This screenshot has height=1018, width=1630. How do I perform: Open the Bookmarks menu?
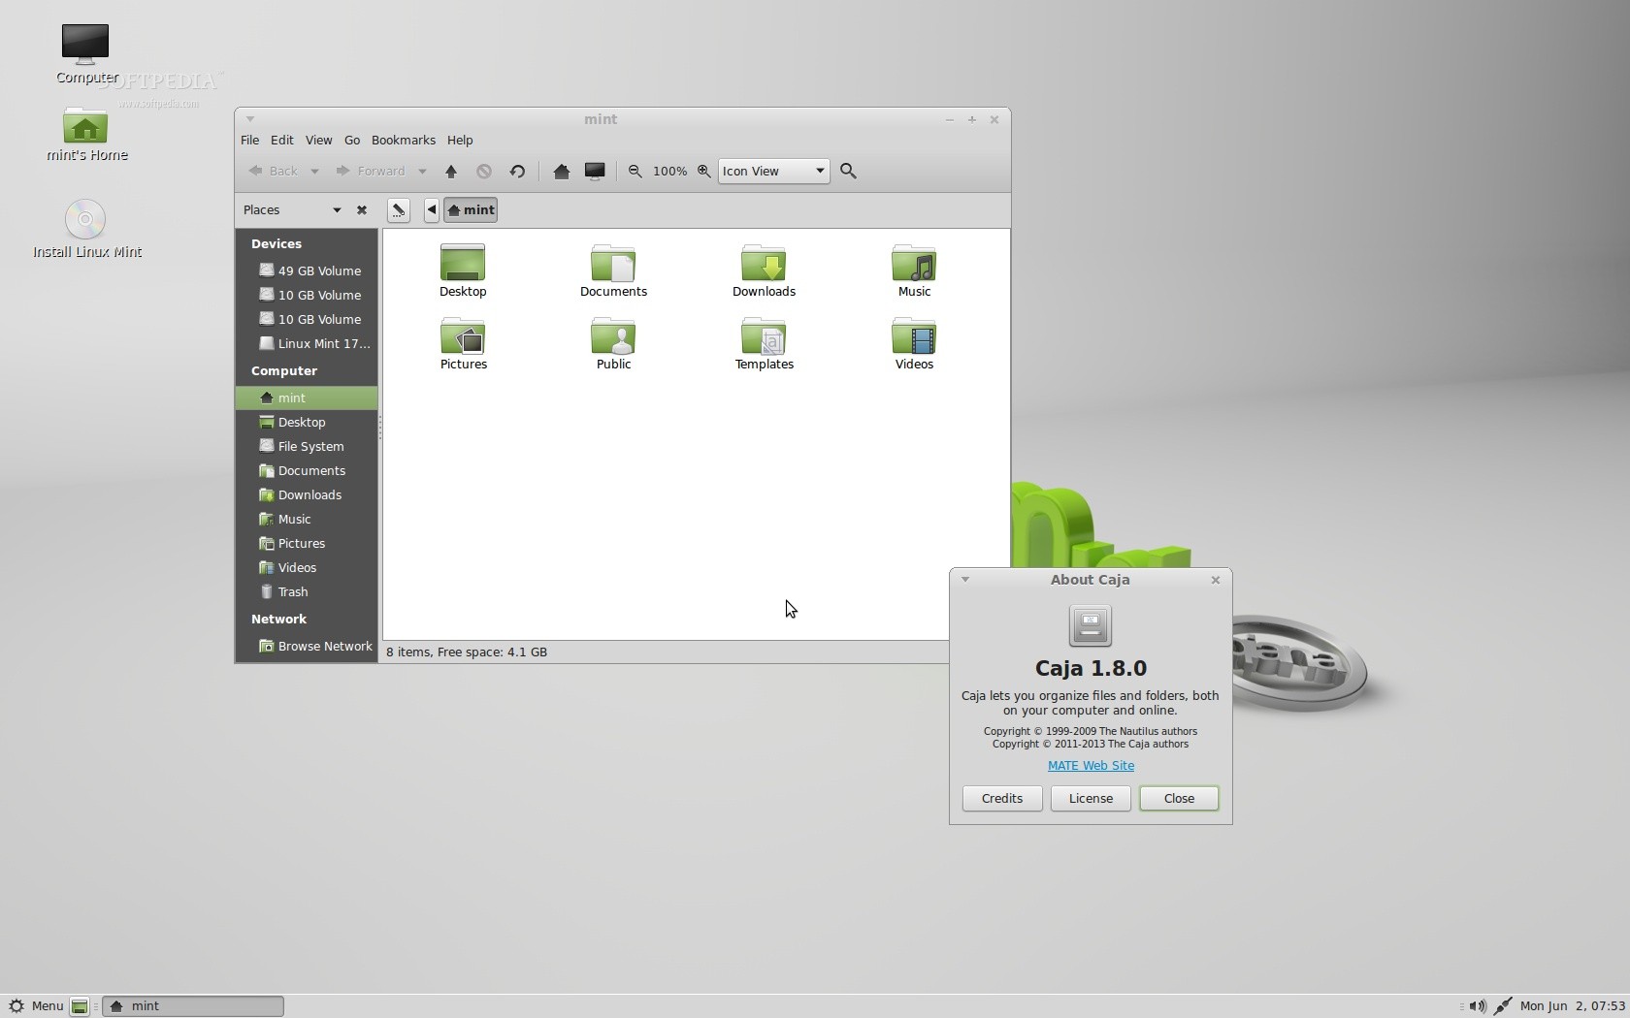(404, 141)
